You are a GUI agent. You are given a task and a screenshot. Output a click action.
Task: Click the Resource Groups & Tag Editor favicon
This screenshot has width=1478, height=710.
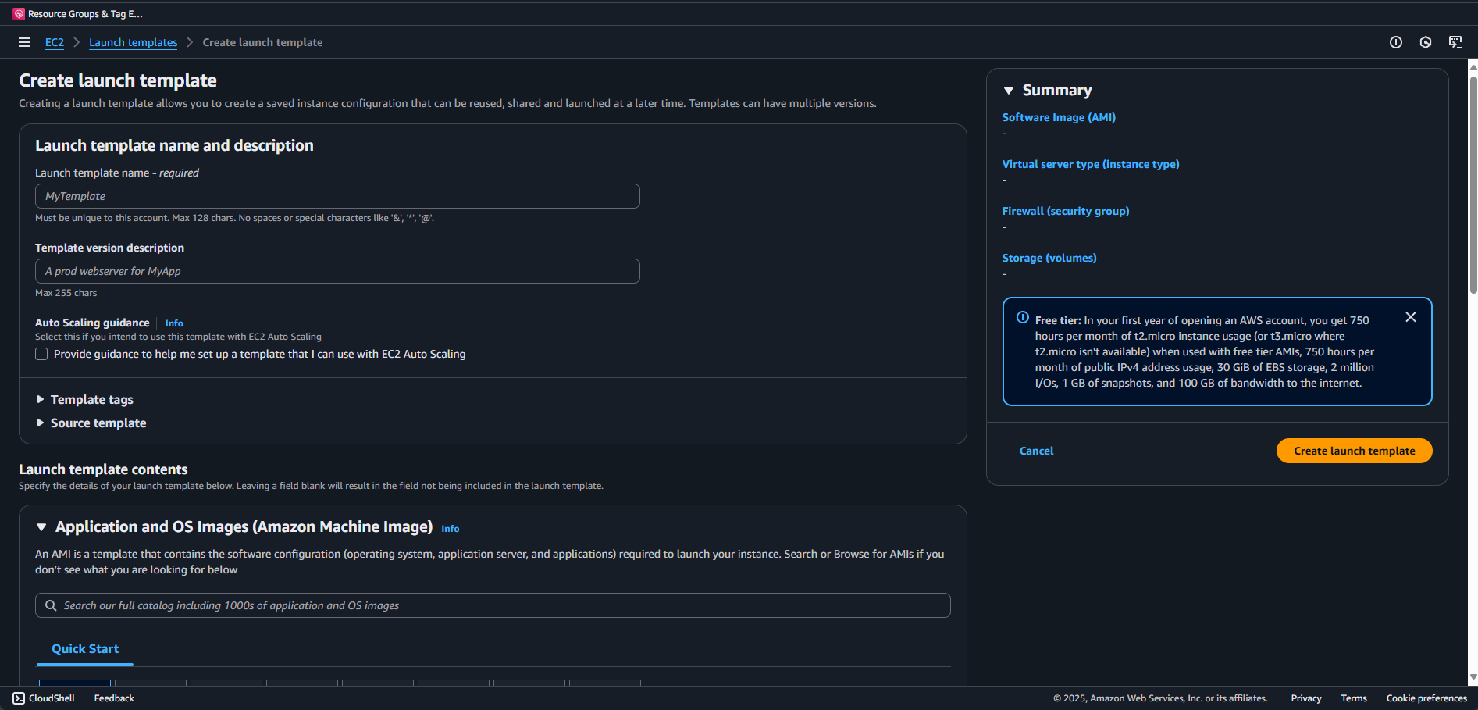(x=19, y=14)
